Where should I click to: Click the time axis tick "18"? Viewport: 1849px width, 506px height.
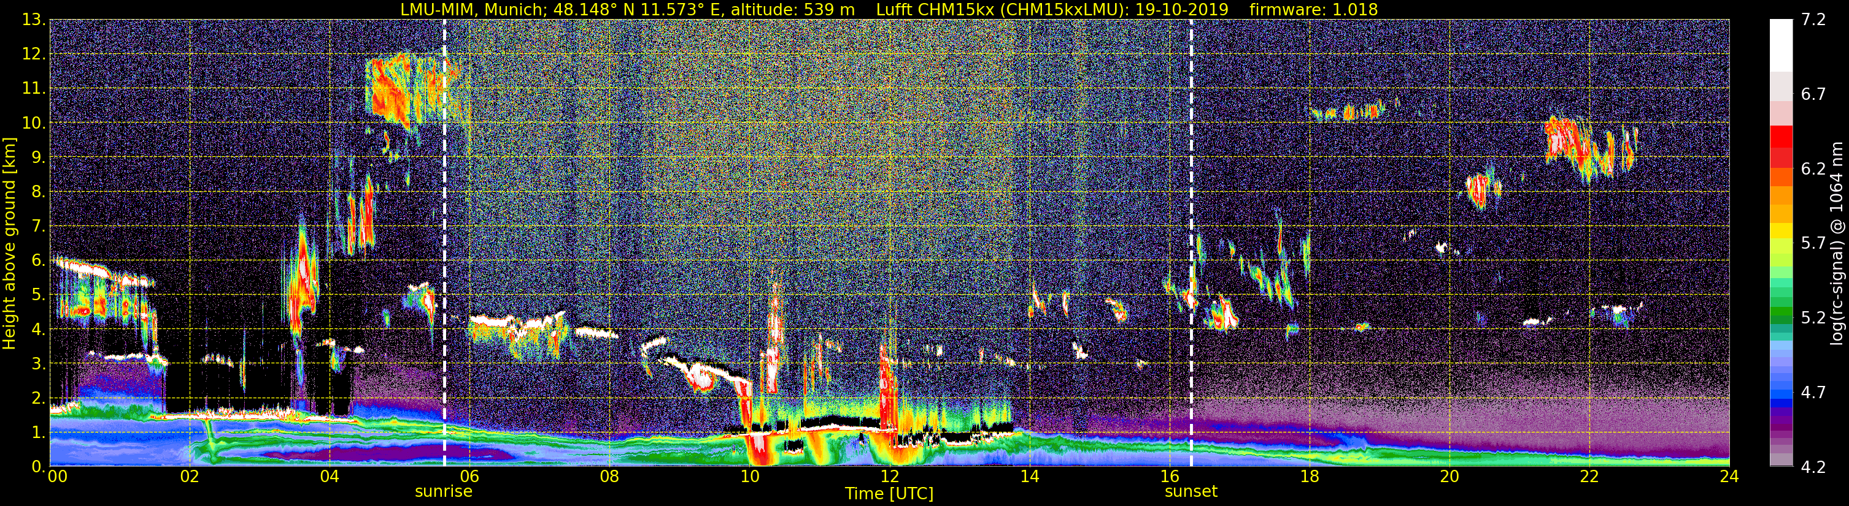click(x=1309, y=477)
